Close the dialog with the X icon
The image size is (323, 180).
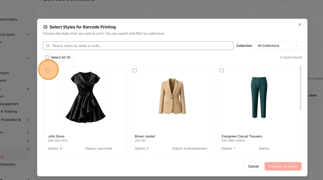point(300,25)
